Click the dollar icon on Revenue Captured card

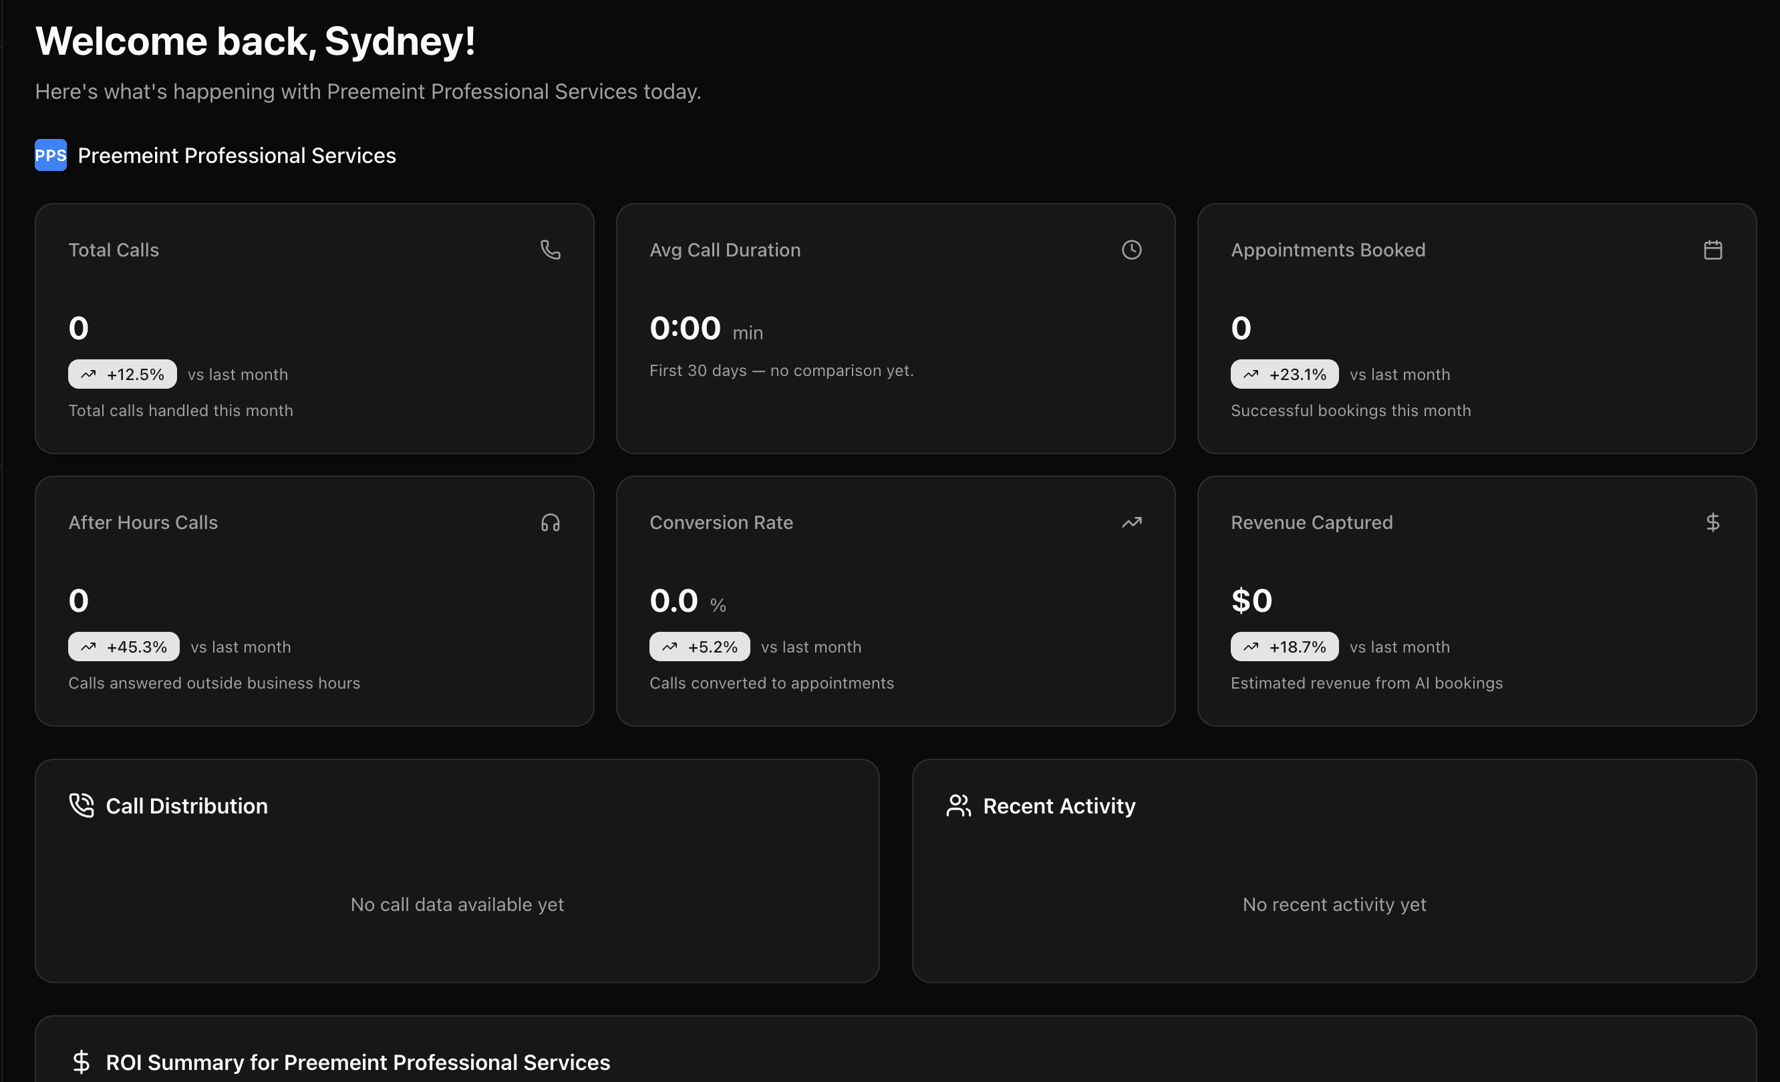tap(1713, 522)
